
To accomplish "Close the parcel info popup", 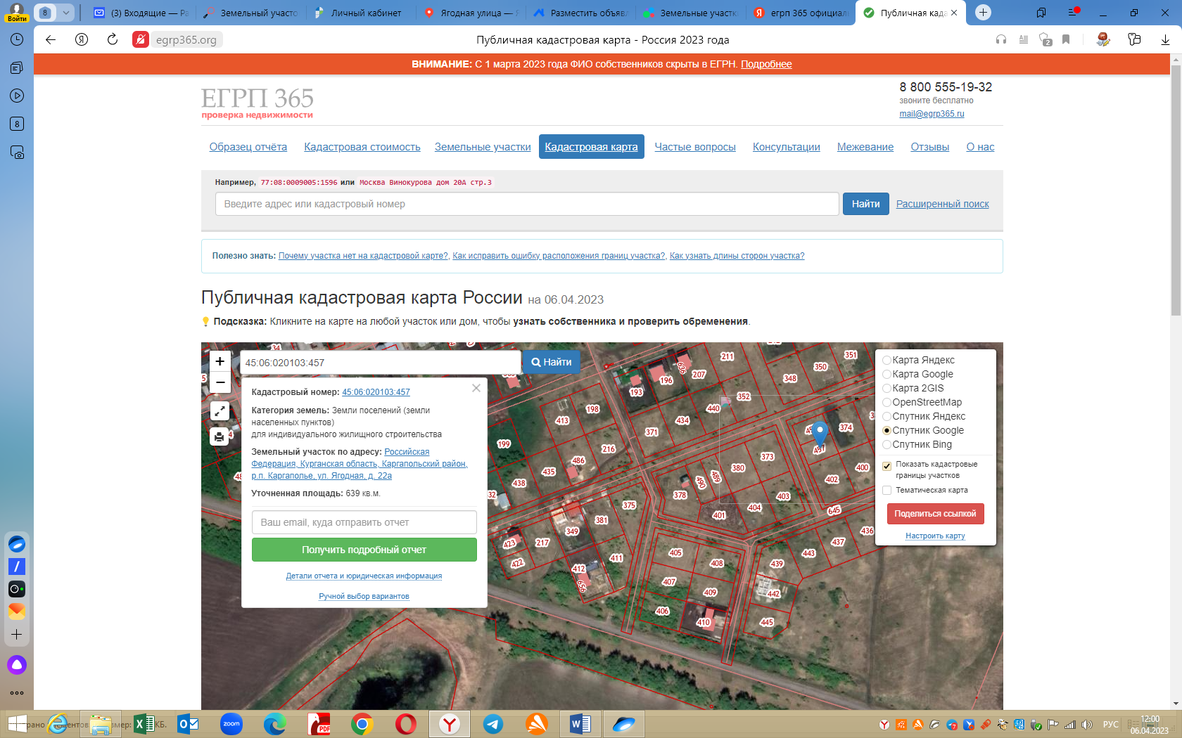I will [x=476, y=388].
